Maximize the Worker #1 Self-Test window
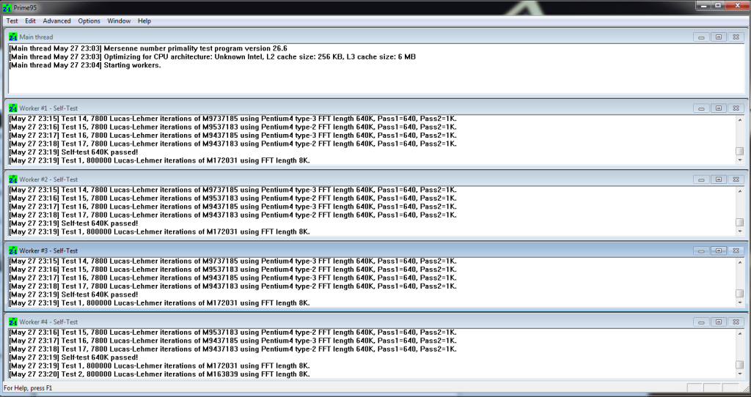The height and width of the screenshot is (397, 751). point(719,108)
